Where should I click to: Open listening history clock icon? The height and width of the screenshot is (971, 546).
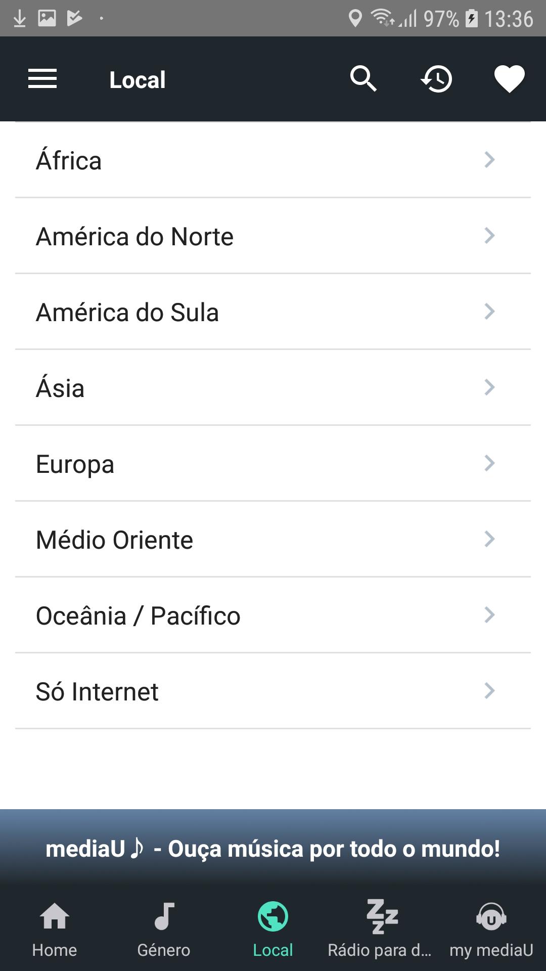point(436,79)
